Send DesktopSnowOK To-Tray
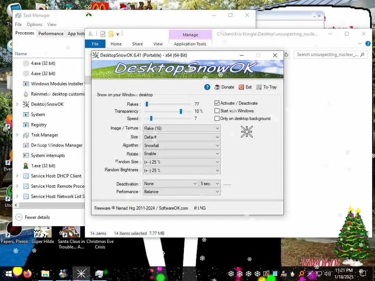Viewport: 375px width, 281px height. (267, 87)
